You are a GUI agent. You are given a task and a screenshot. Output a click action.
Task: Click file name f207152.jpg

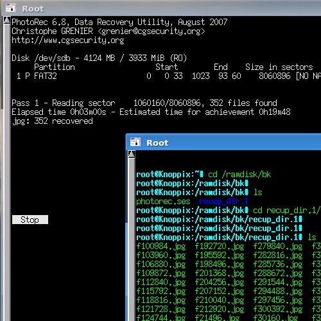tap(220, 291)
